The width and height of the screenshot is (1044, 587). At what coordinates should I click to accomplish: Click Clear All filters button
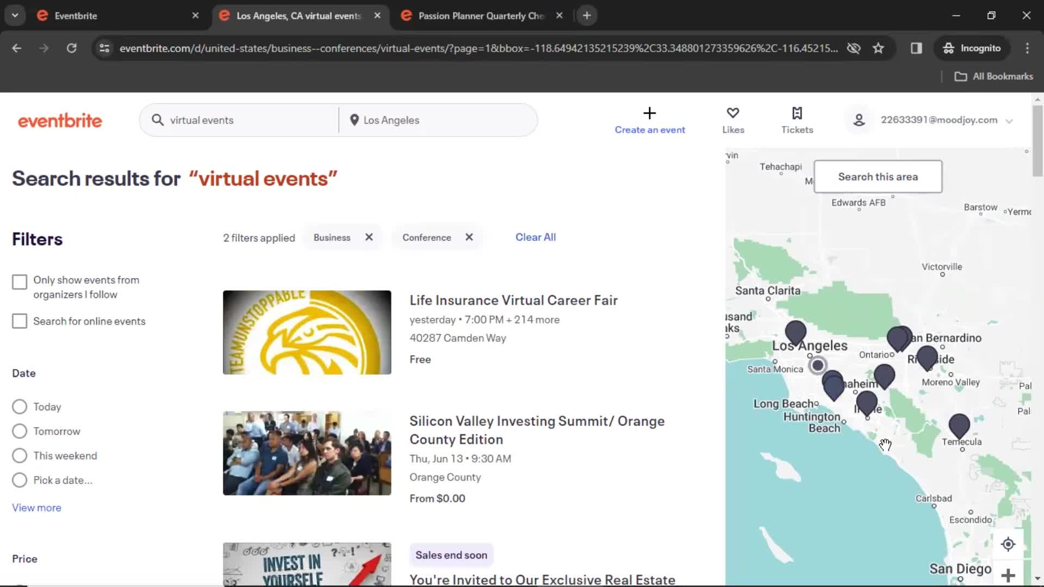click(536, 237)
